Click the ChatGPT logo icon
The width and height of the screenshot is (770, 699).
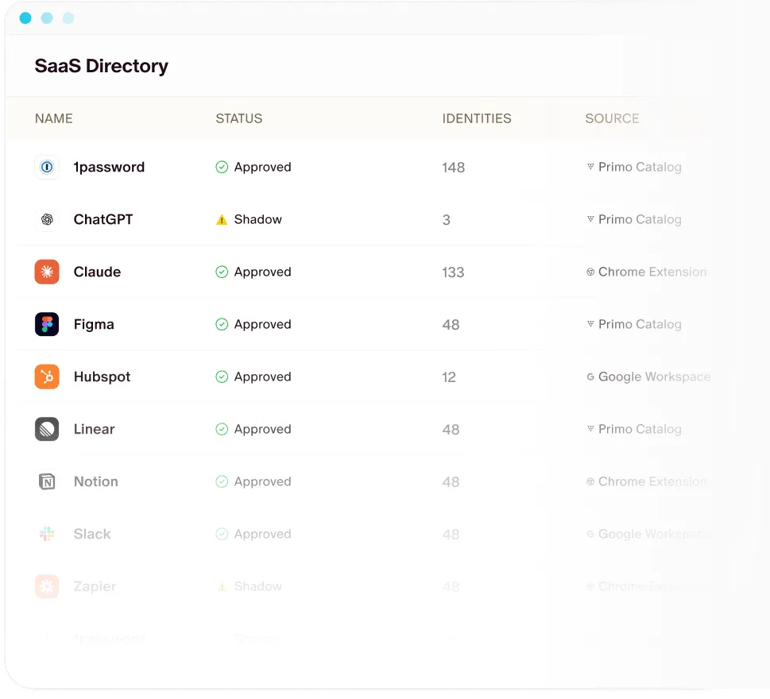pos(47,219)
